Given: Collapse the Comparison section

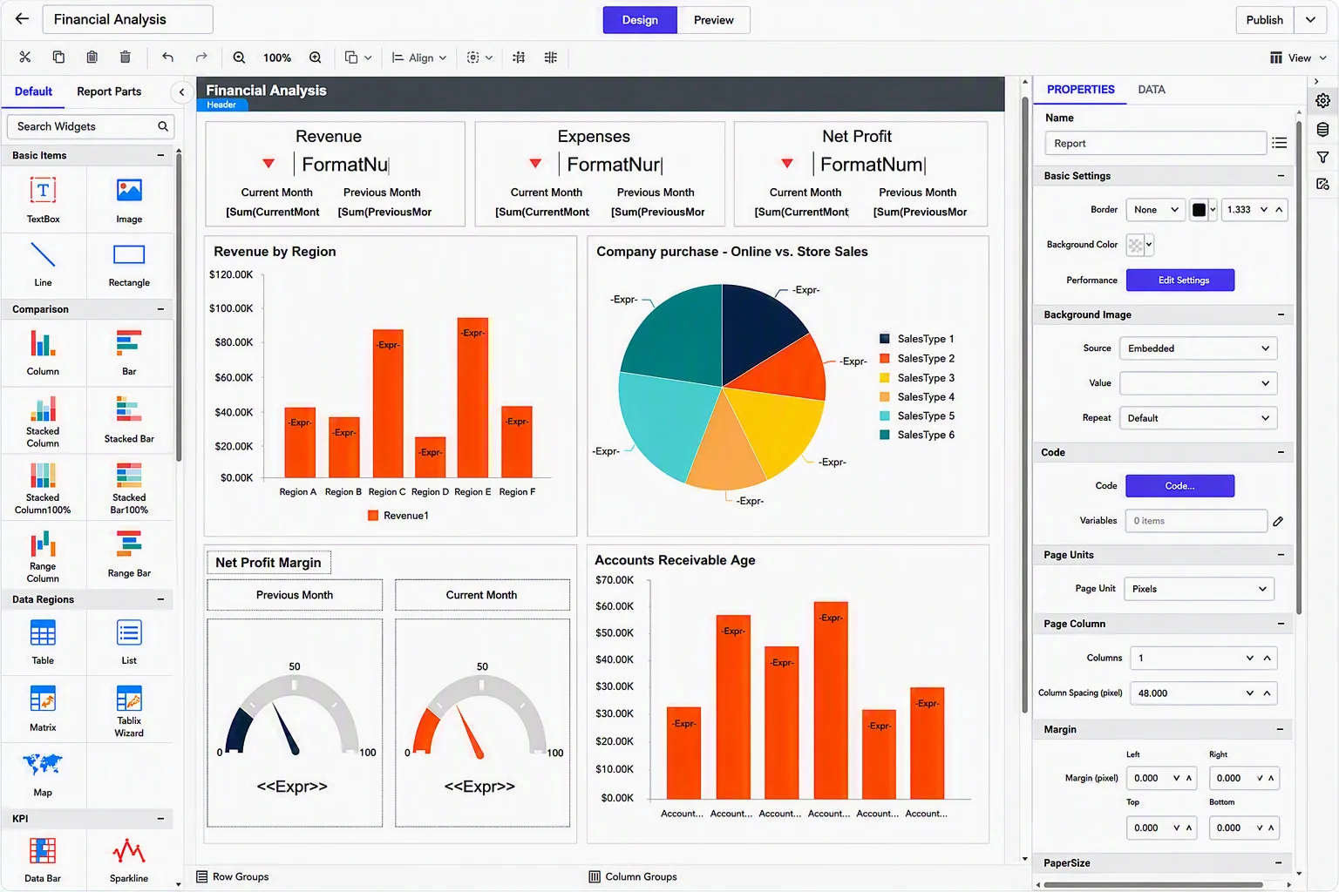Looking at the screenshot, I should coord(160,309).
